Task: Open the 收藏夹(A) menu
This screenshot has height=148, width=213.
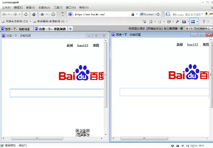Action: pyautogui.click(x=44, y=8)
